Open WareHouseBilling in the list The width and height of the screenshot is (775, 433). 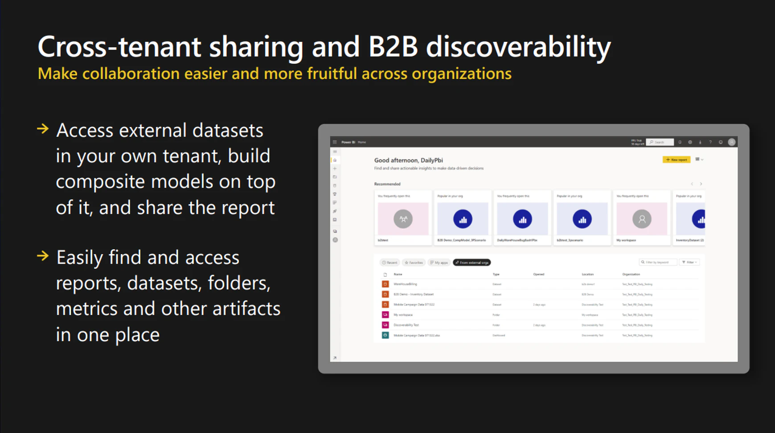[405, 284]
